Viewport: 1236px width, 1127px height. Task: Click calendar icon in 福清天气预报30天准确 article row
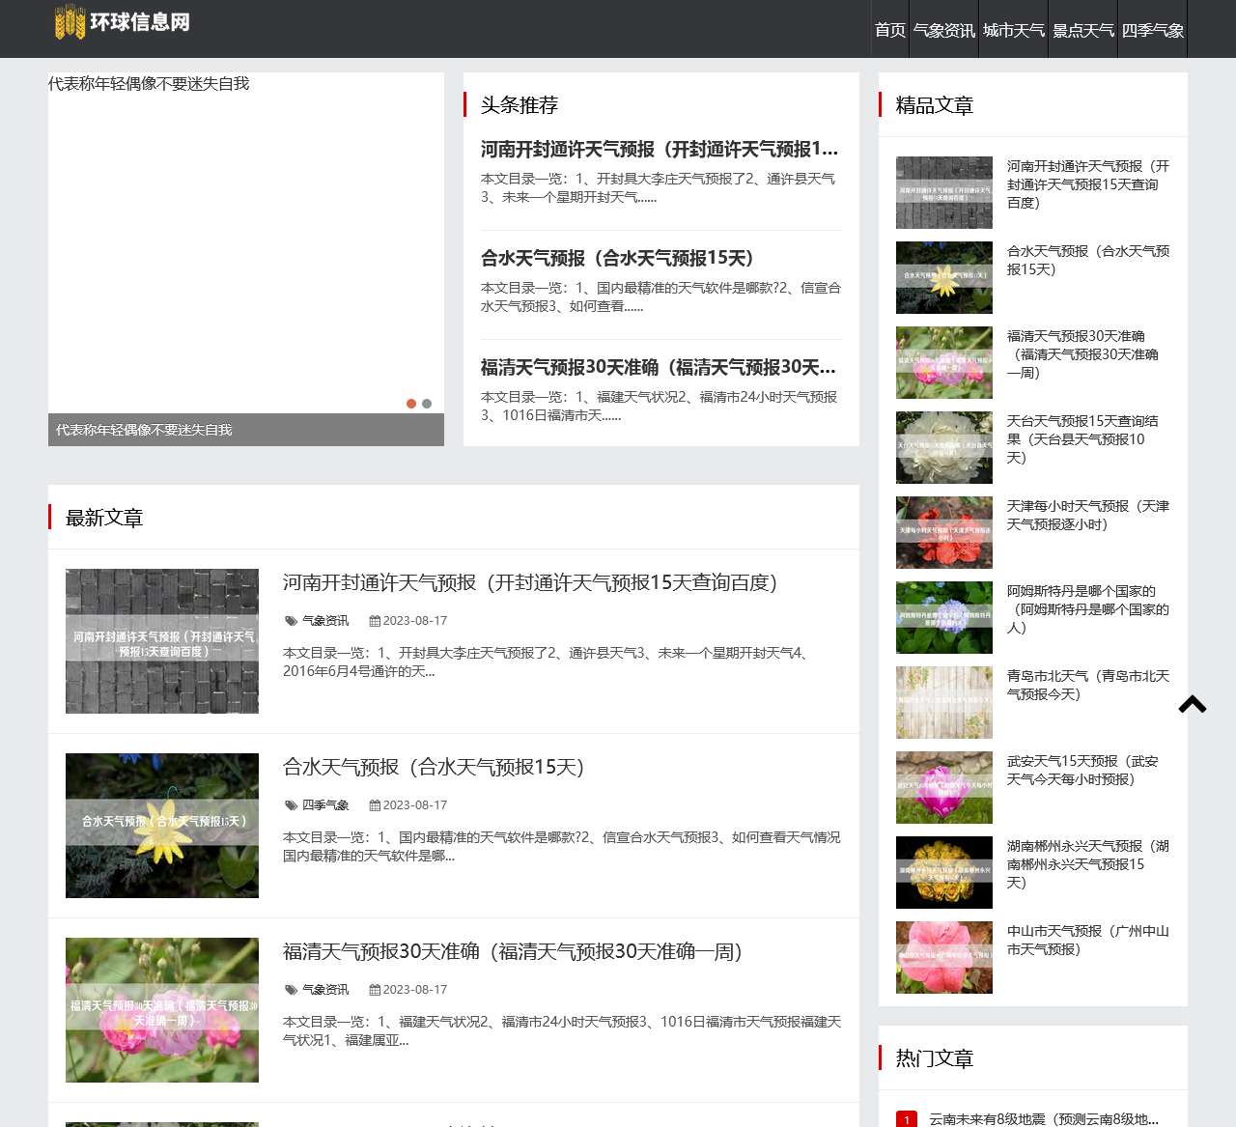point(375,990)
